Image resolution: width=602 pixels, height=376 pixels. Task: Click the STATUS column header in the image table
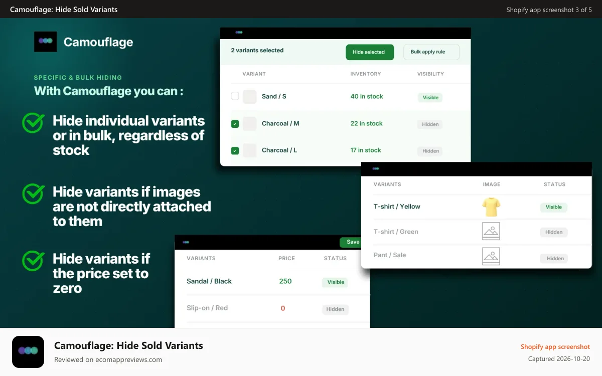coord(554,184)
